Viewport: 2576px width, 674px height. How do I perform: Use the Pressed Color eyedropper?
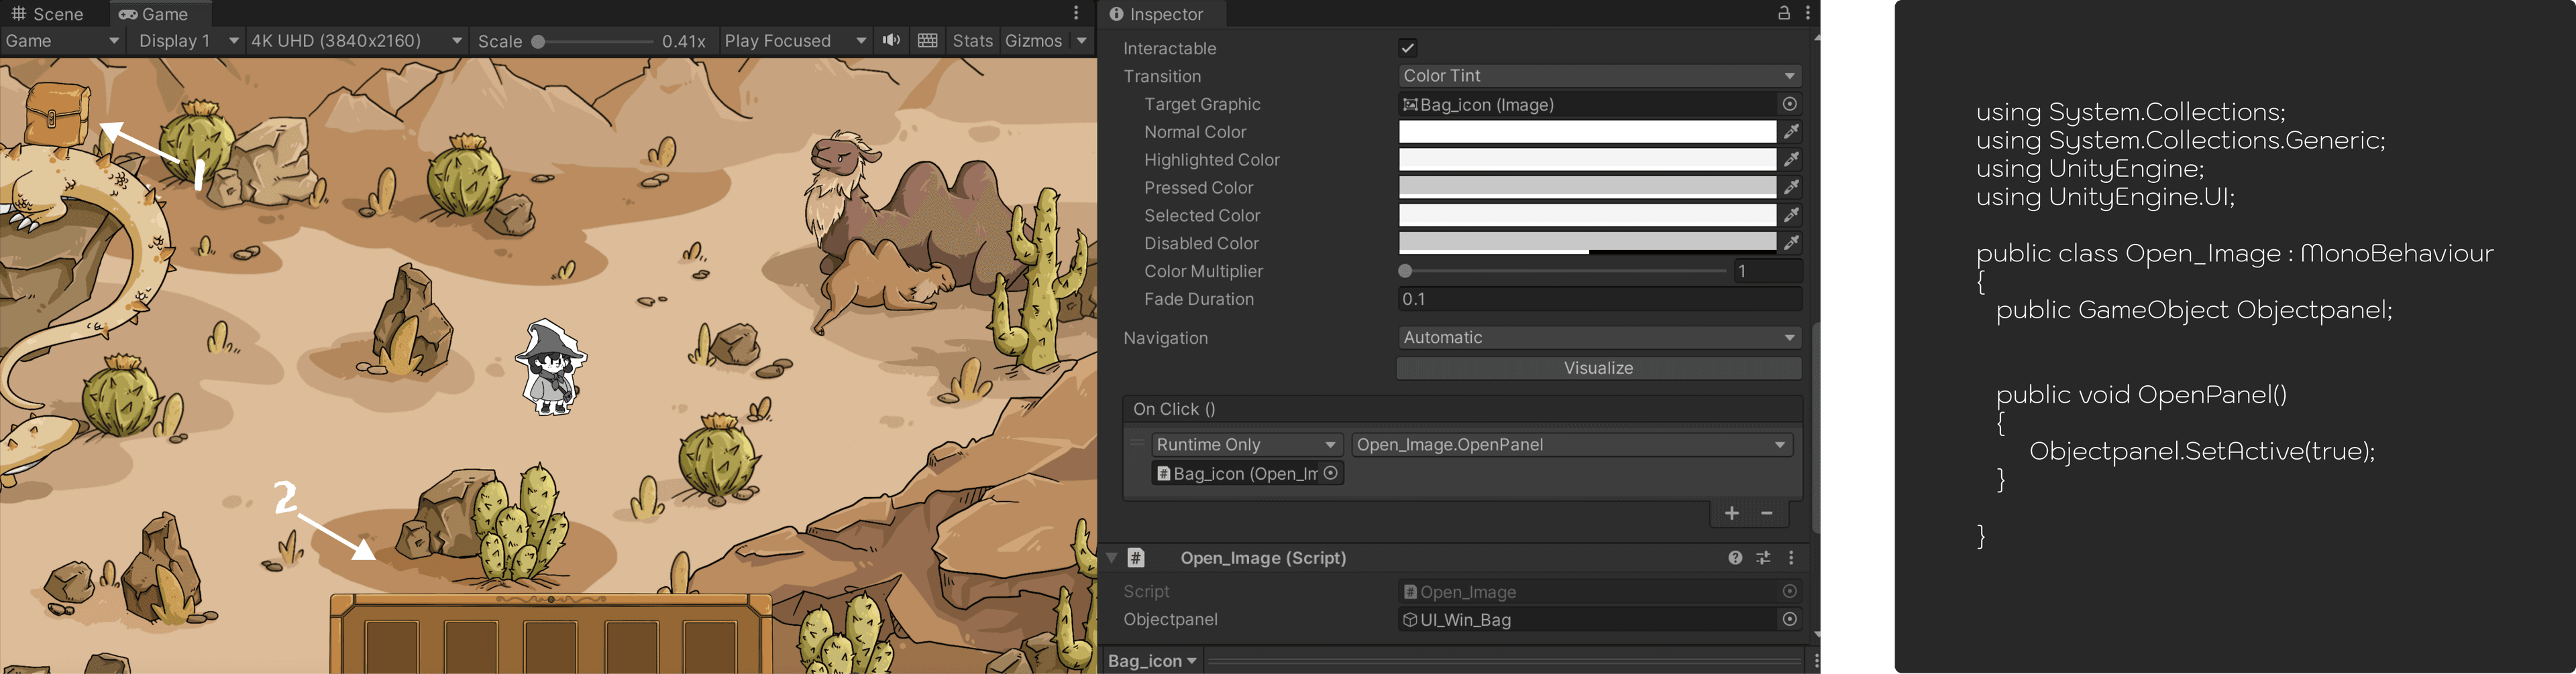coord(1791,188)
